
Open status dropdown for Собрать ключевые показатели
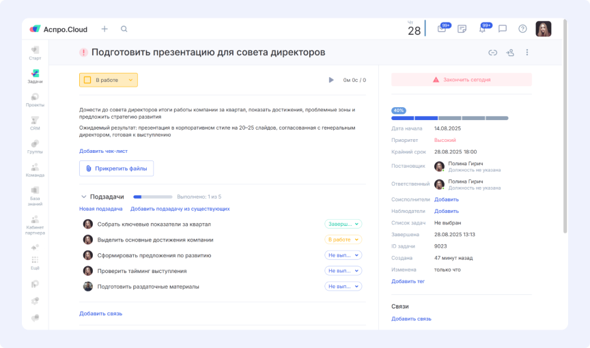pos(343,224)
